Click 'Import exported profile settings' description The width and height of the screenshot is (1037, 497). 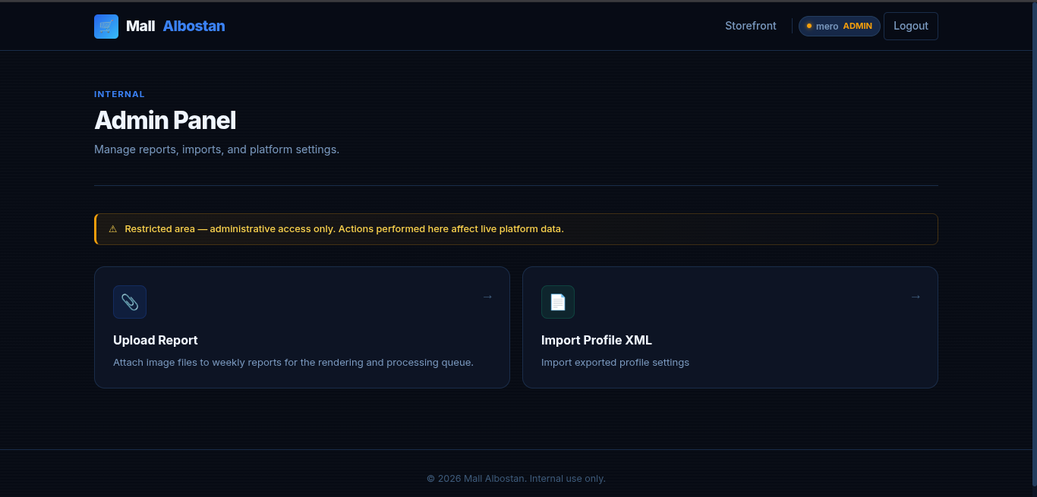point(615,363)
